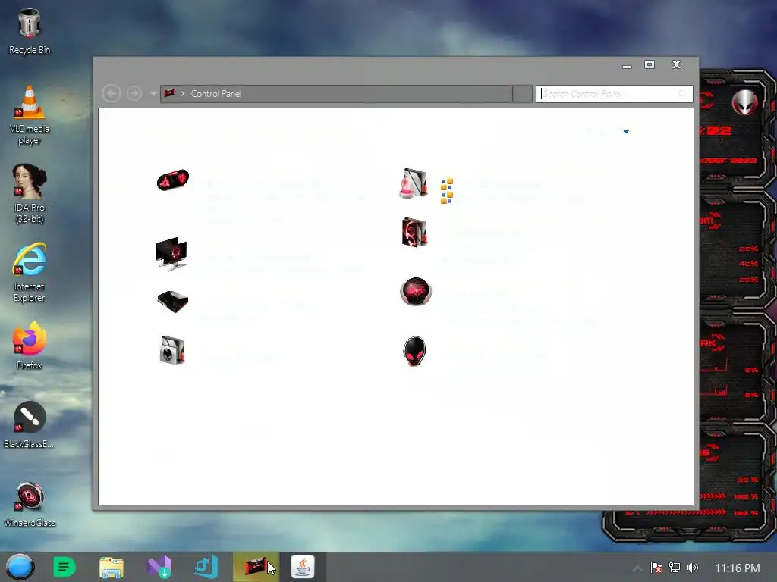This screenshot has width=777, height=582.
Task: Select the IDA Pro (32-bit) desktop icon
Action: pos(30,194)
